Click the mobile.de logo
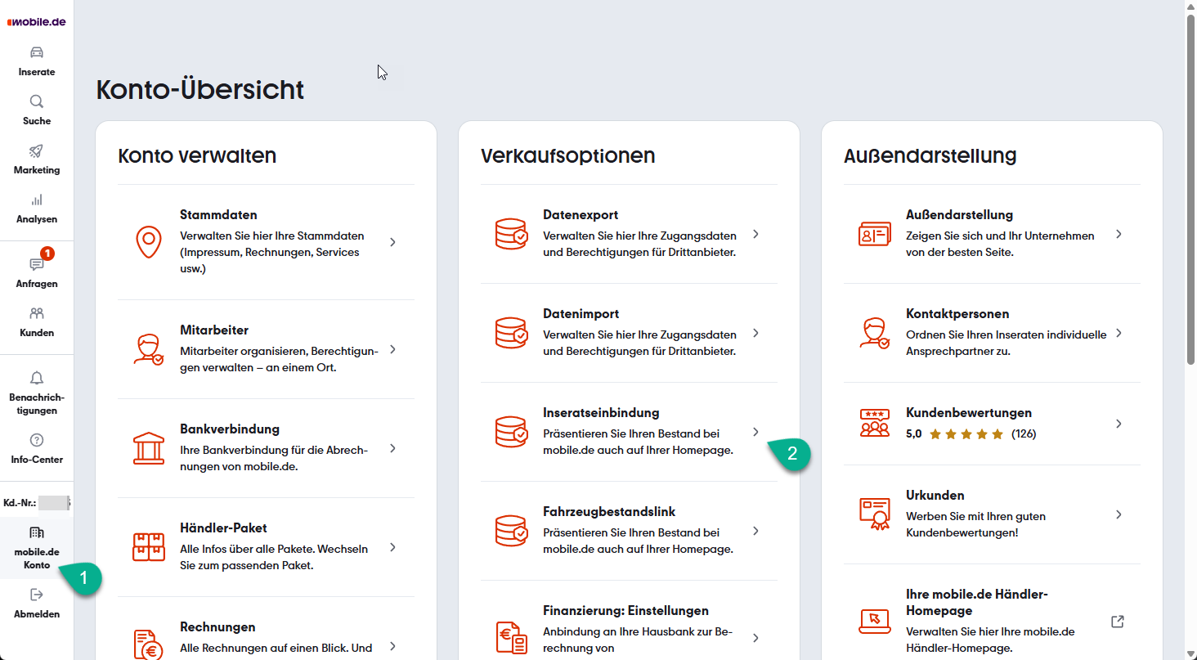This screenshot has width=1197, height=660. point(36,22)
